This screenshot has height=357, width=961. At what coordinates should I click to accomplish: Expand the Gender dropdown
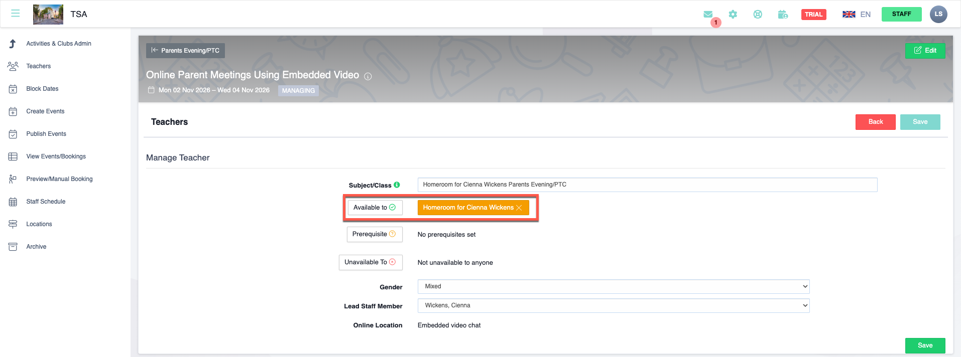click(613, 286)
